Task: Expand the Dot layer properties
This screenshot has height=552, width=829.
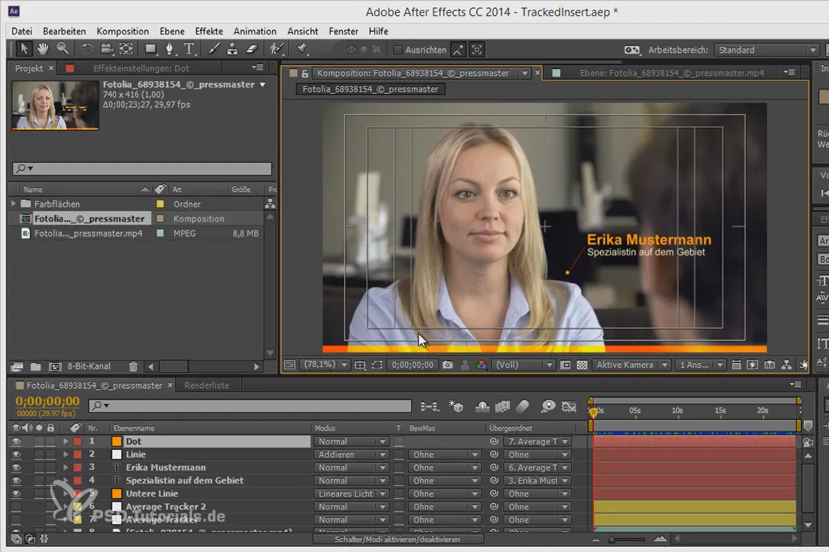Action: tap(66, 442)
